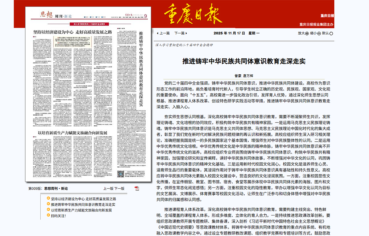Click the 缩小 zoom-out minus icon
369x236 pixels.
(x=319, y=33)
